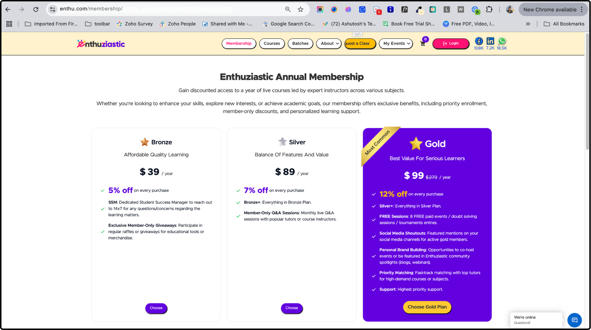Open the shopping cart icon
Image resolution: width=591 pixels, height=330 pixels.
(423, 43)
